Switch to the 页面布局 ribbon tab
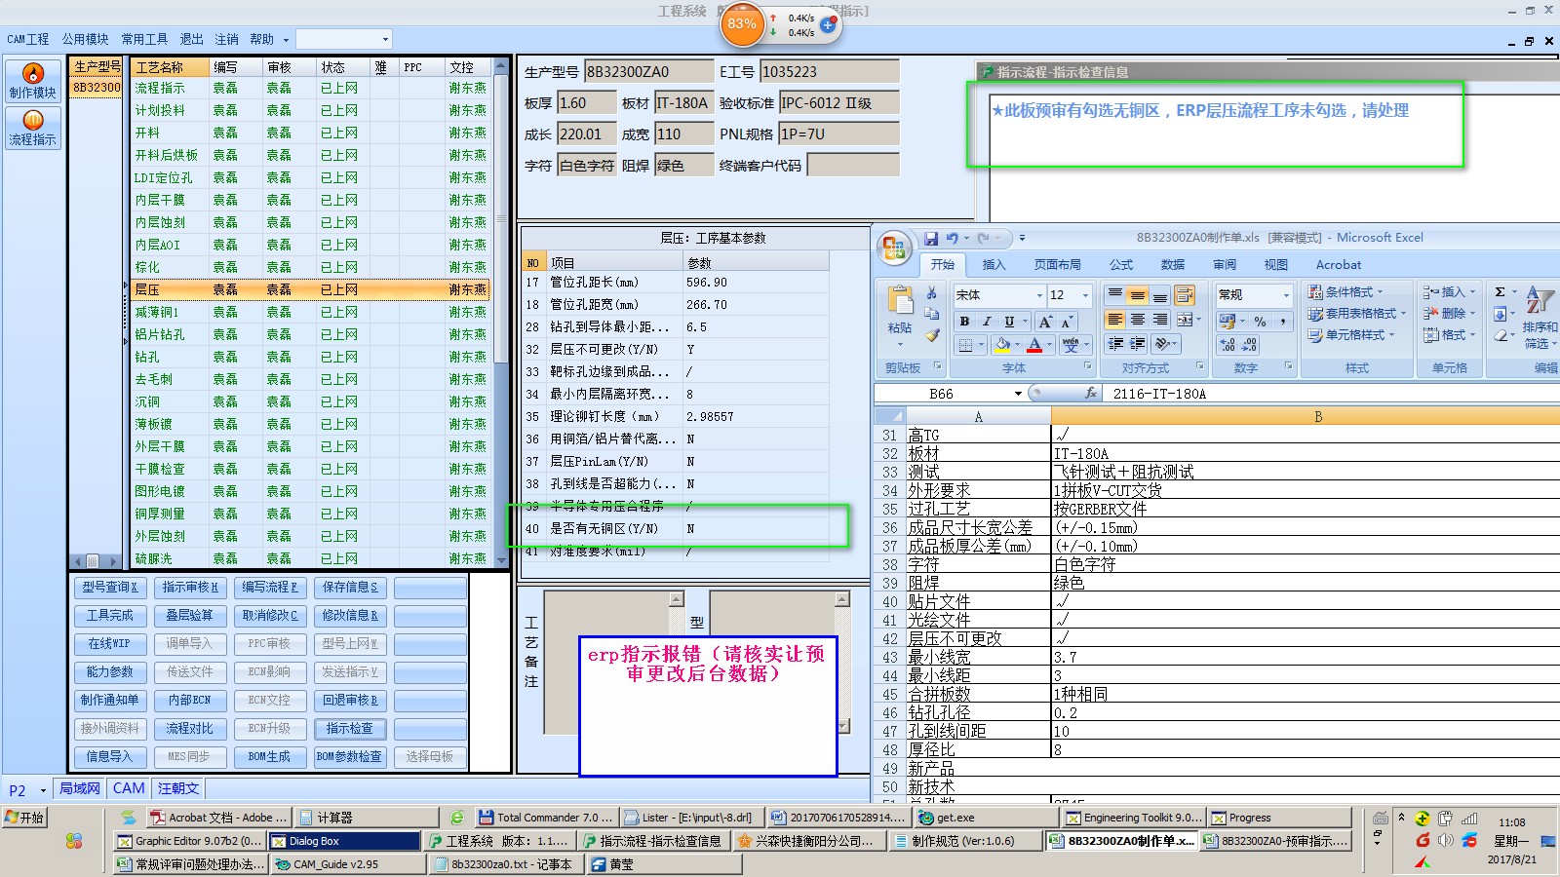The height and width of the screenshot is (877, 1560). click(1057, 264)
